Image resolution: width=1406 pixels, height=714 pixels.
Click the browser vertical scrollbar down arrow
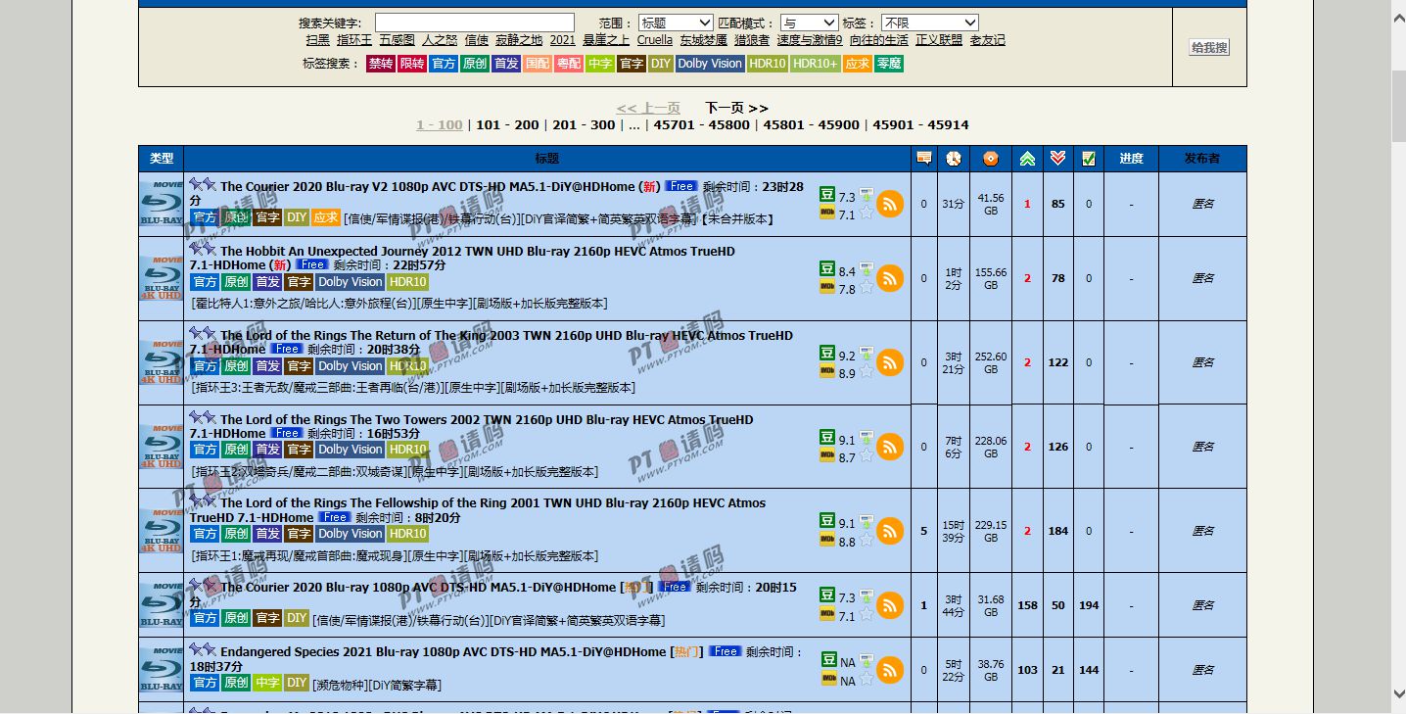point(1398,694)
